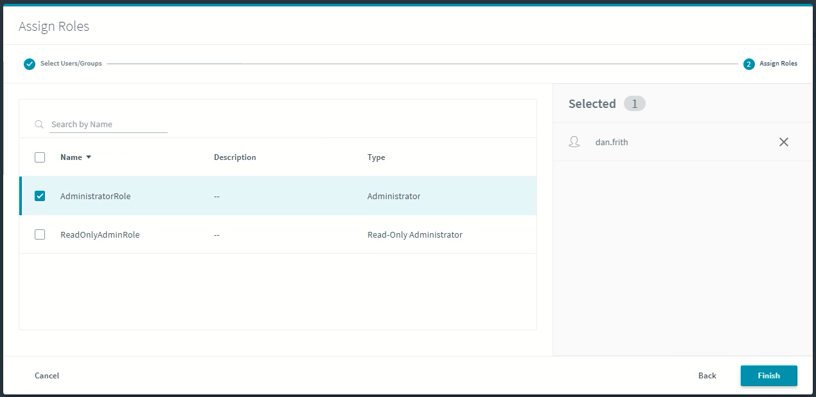The height and width of the screenshot is (397, 816).
Task: Go to the previous step with Back
Action: click(x=707, y=376)
